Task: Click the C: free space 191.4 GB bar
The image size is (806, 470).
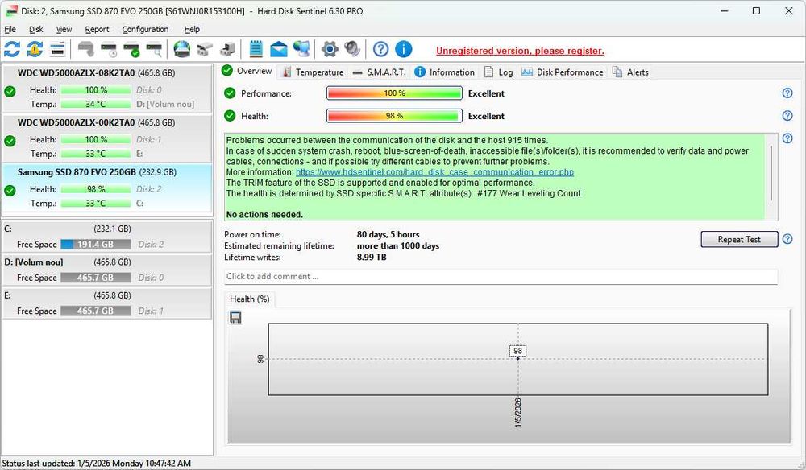Action: (x=96, y=244)
